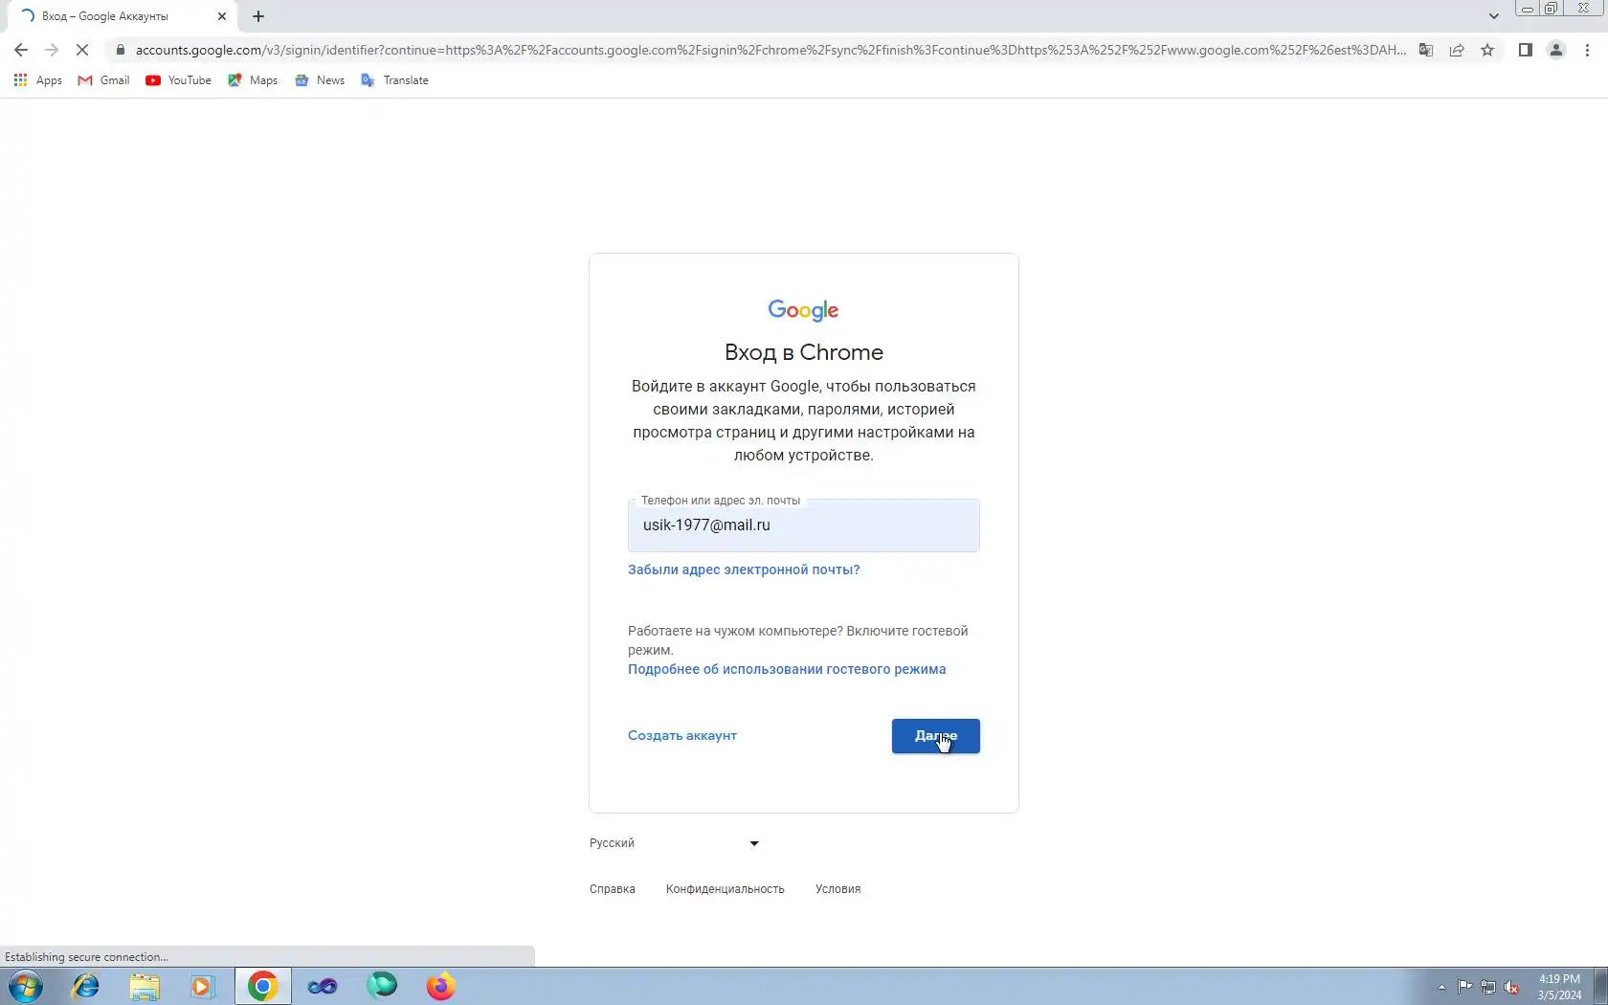1608x1005 pixels.
Task: Launch Firefox from the taskbar
Action: coord(441,986)
